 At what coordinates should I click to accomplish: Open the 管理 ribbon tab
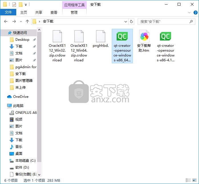click(x=74, y=12)
